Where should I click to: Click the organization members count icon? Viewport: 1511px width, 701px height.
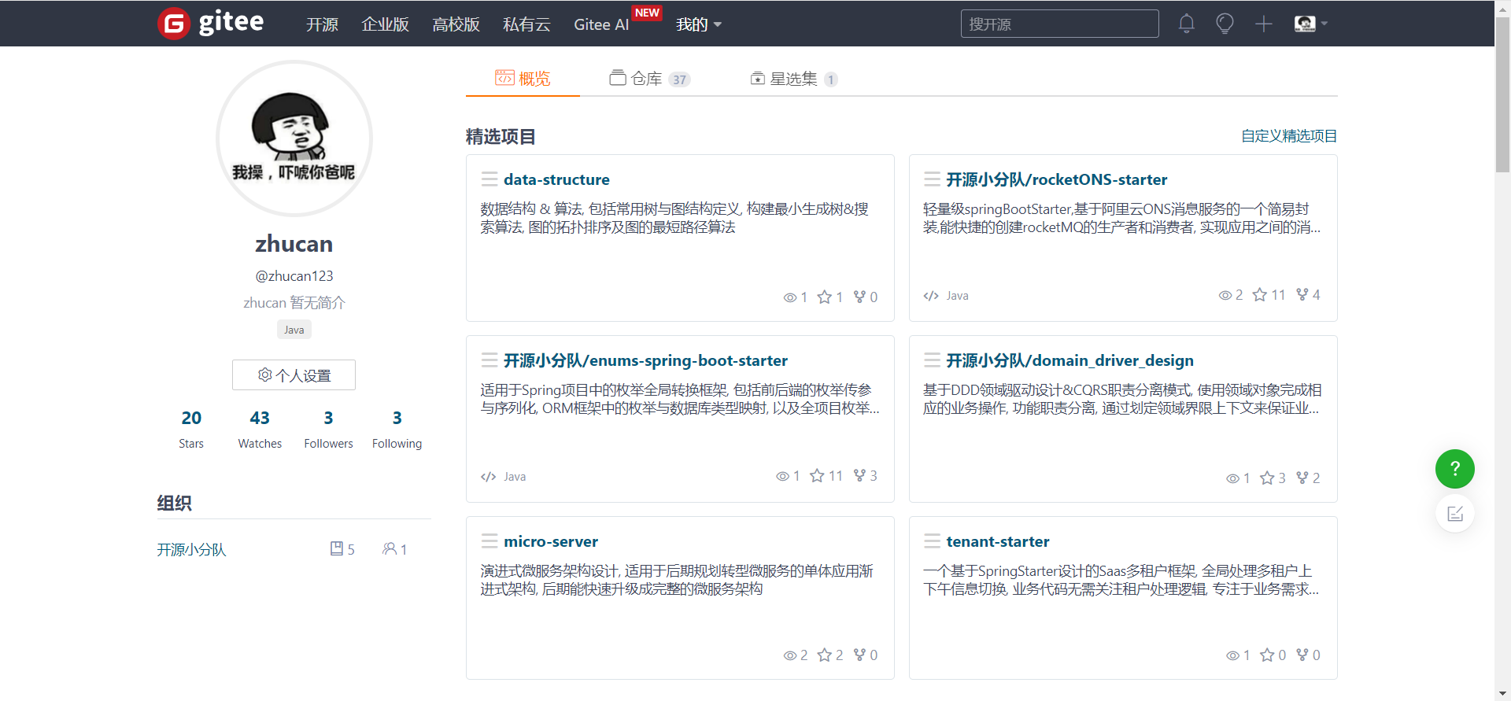(390, 548)
